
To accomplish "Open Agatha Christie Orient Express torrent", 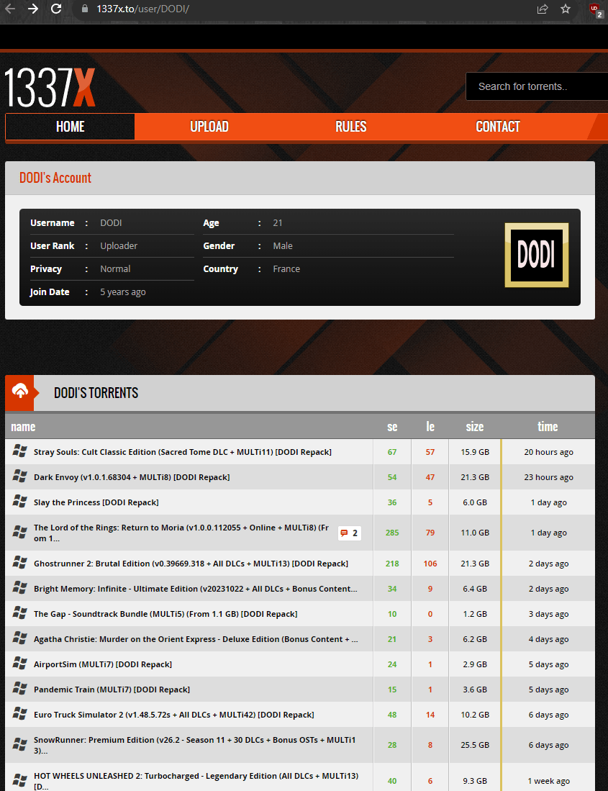I will click(196, 639).
